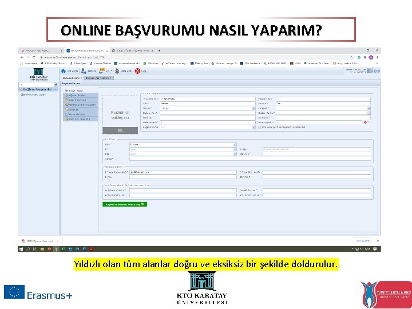Open the user account person icon in app toolbar
Screen dimensions: 412x309
pos(84,71)
